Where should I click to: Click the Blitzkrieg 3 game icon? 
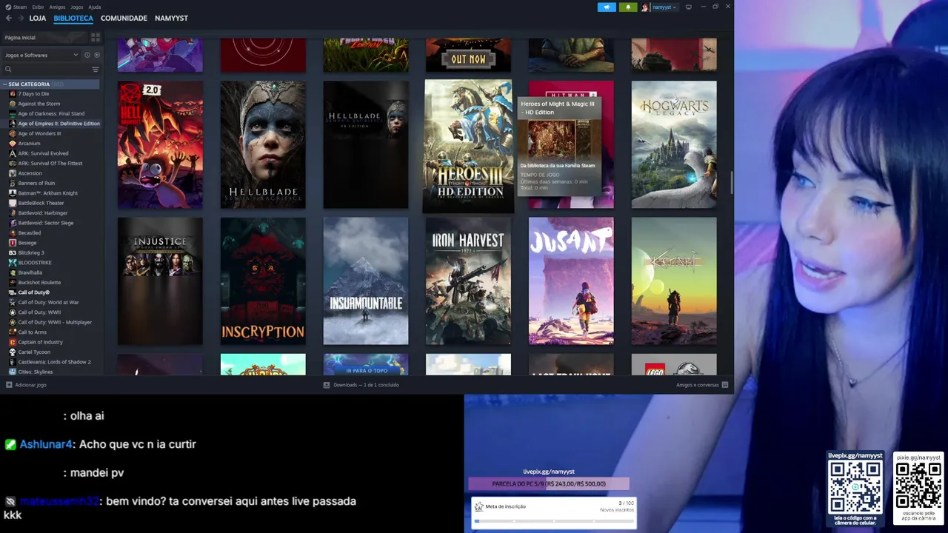point(13,252)
